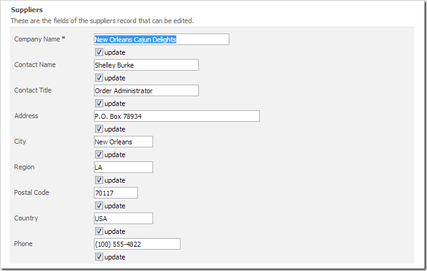
Task: Click the Company Name field label
Action: (37, 39)
